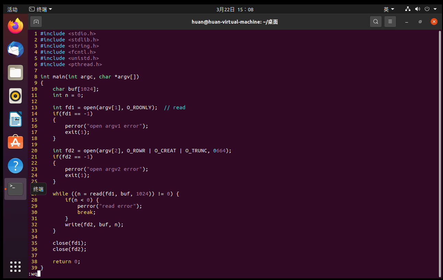Open the 英 input method dropdown
This screenshot has width=443, height=280.
pos(389,9)
